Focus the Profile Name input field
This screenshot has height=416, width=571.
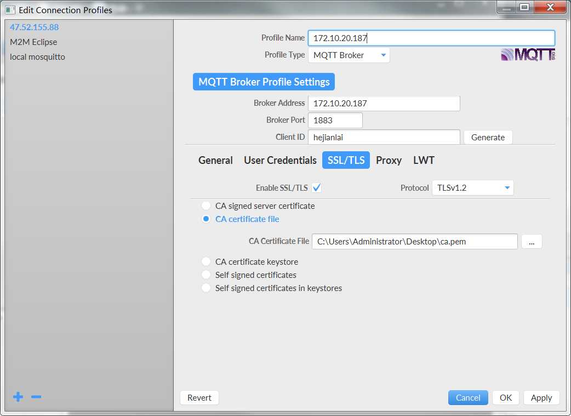431,38
